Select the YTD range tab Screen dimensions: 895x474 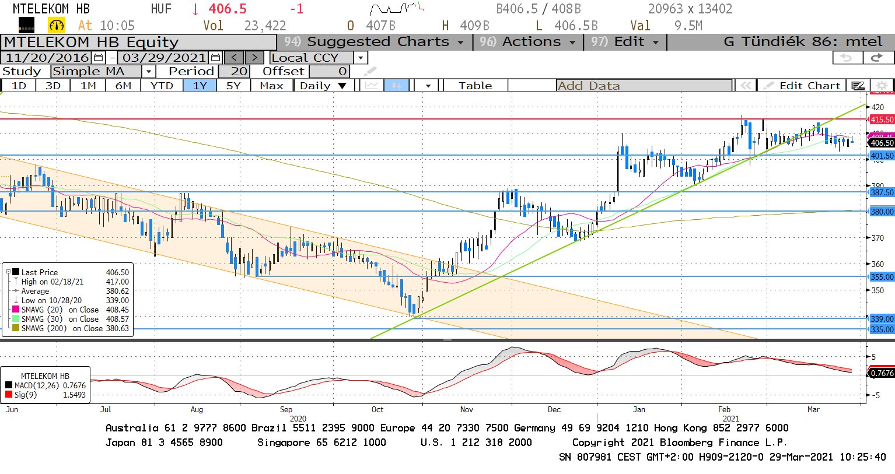162,86
